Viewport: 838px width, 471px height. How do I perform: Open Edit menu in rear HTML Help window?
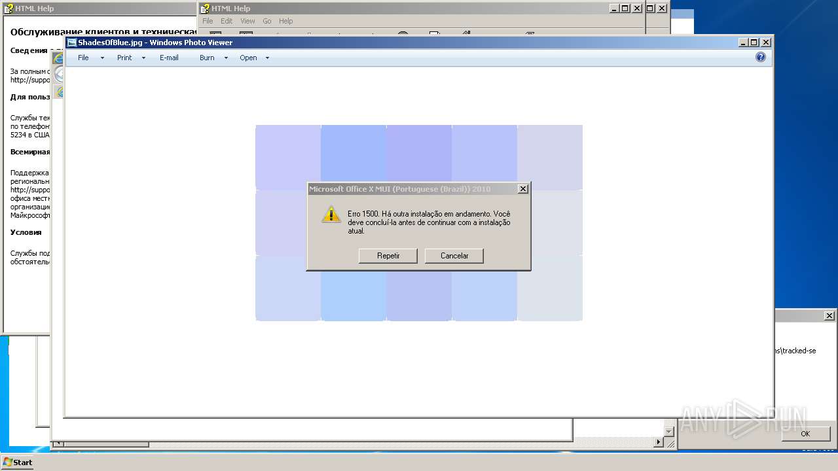pyautogui.click(x=227, y=21)
